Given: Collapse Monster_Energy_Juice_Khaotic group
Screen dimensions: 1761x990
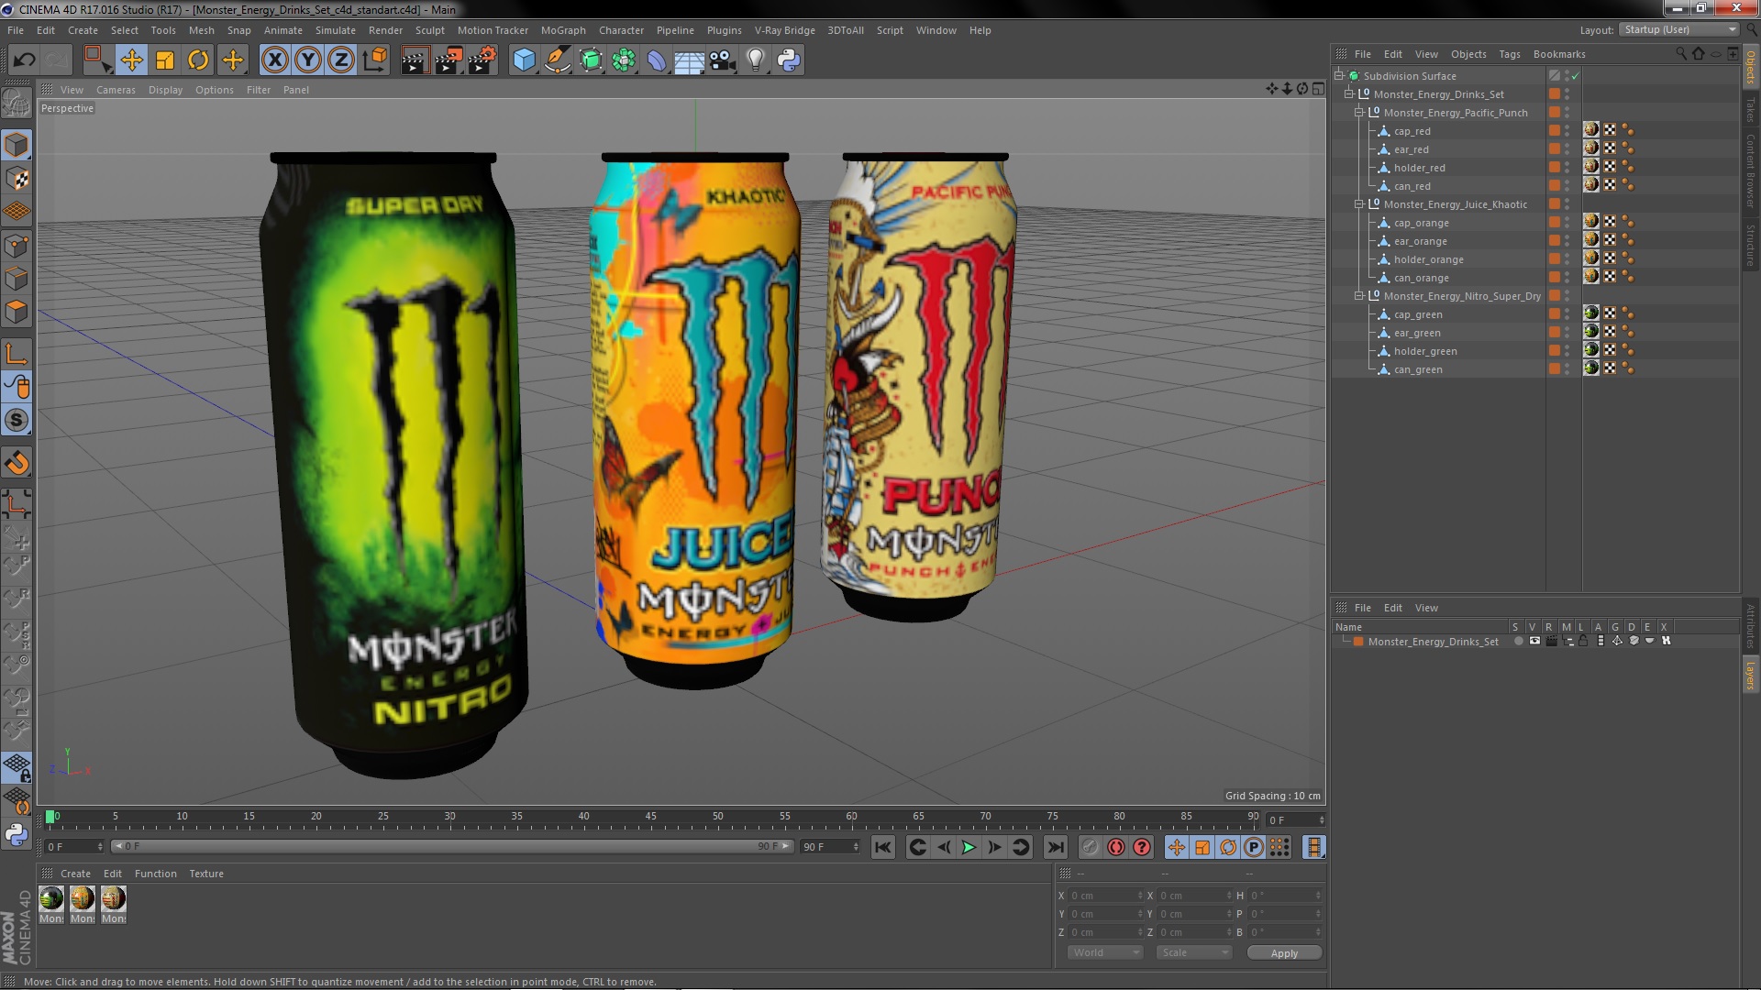Looking at the screenshot, I should click(x=1359, y=203).
